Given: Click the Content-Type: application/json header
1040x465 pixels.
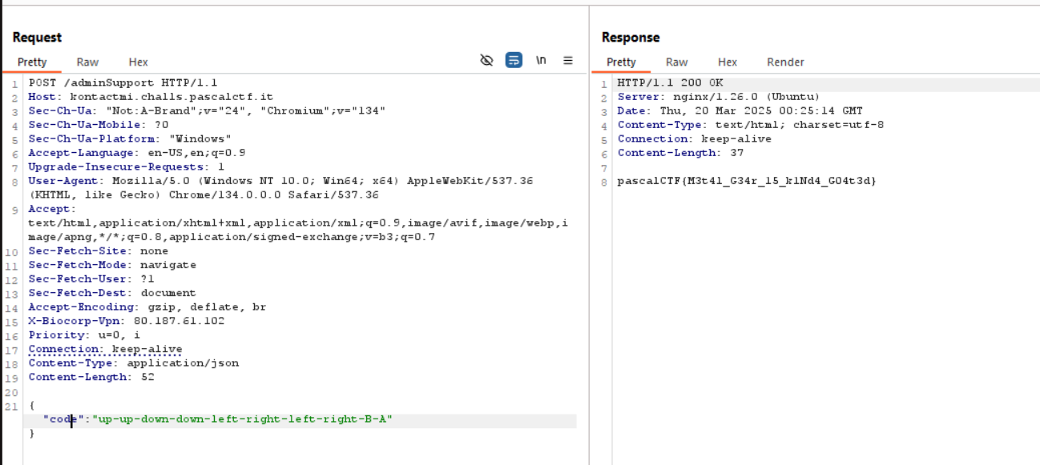Looking at the screenshot, I should 133,363.
